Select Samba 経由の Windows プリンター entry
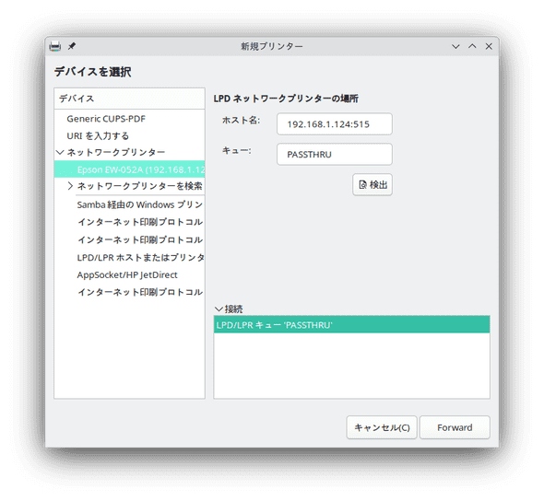 pyautogui.click(x=129, y=204)
